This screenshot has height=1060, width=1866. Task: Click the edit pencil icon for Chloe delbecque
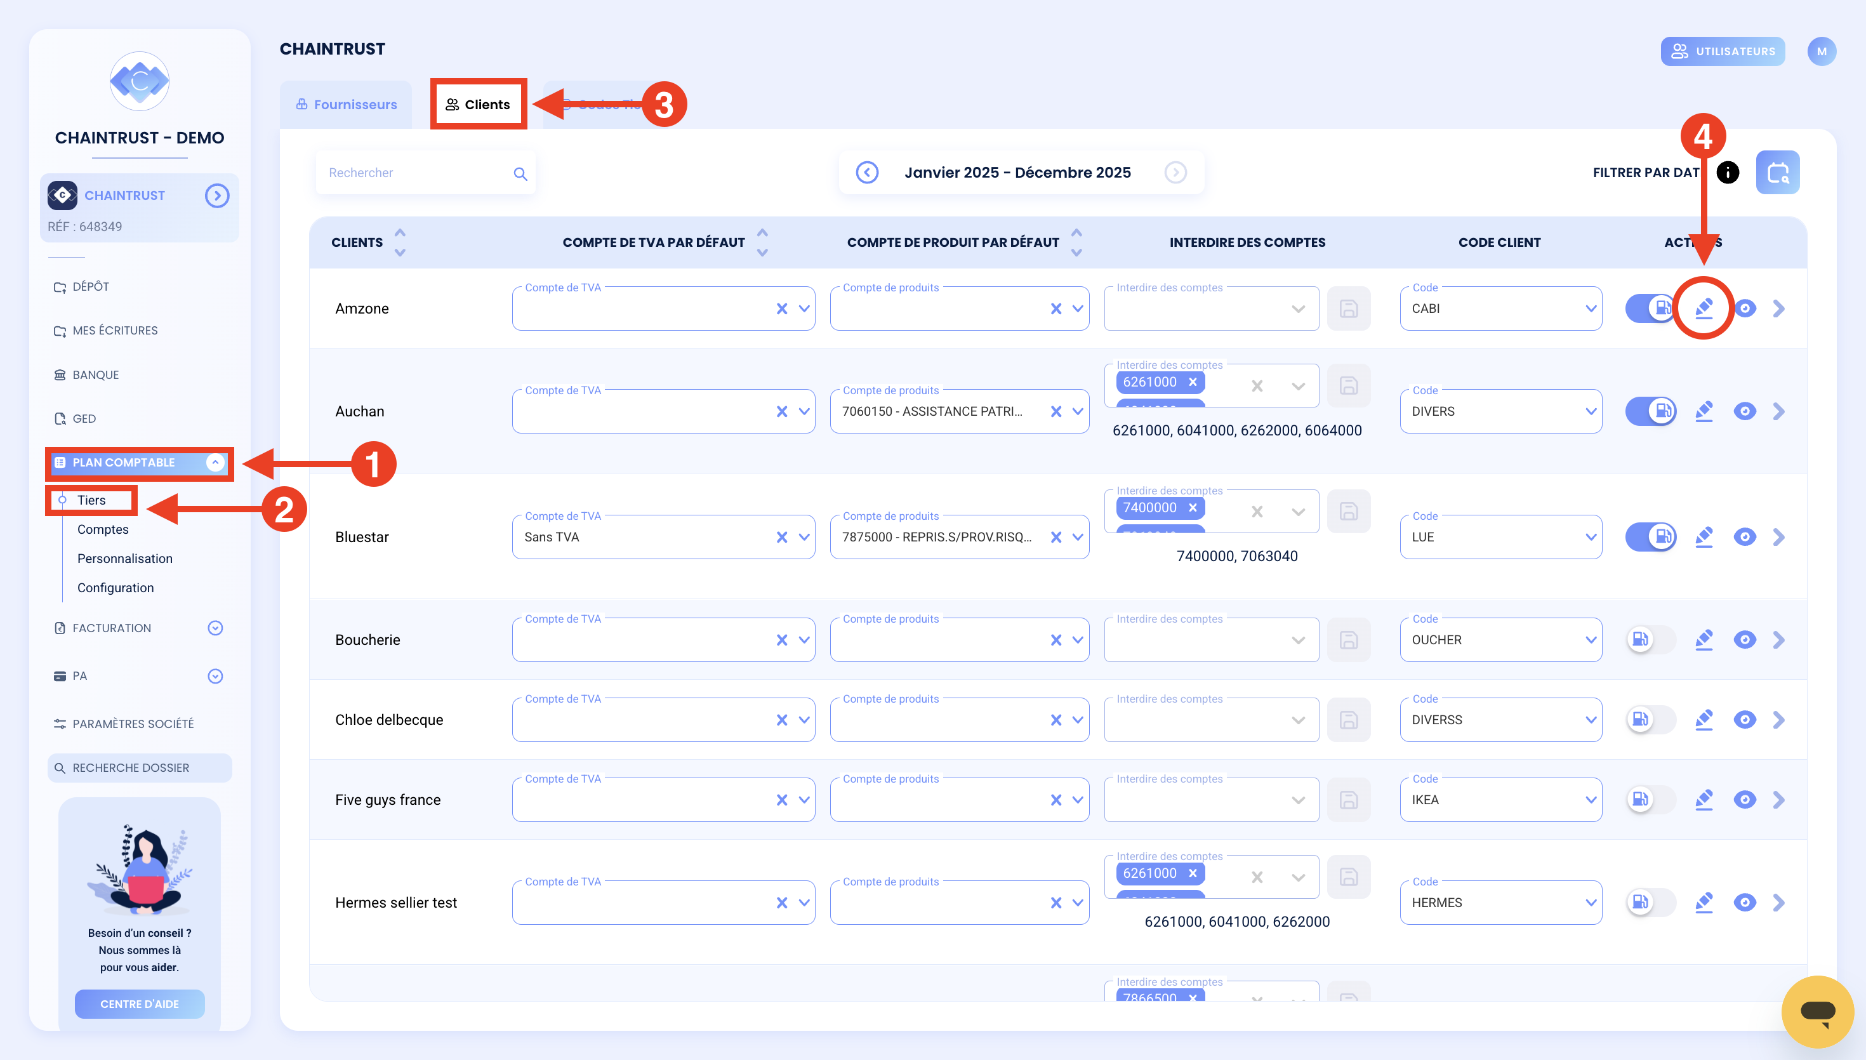(1704, 720)
